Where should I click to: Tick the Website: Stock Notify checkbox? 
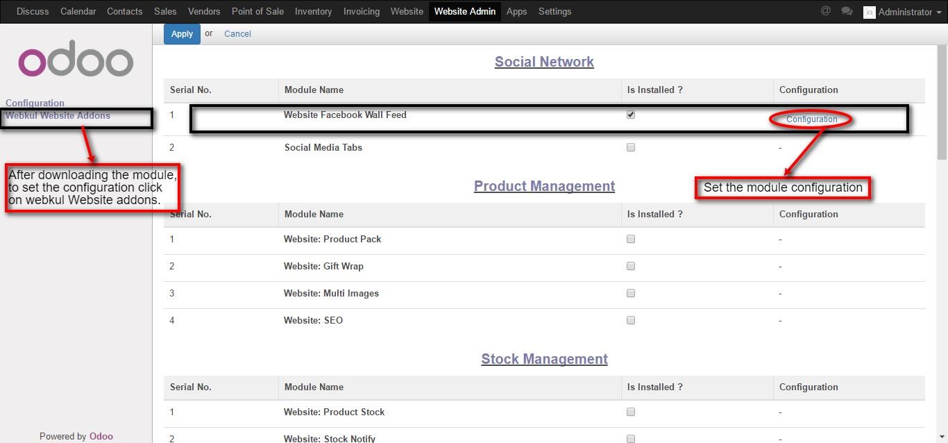(x=631, y=438)
